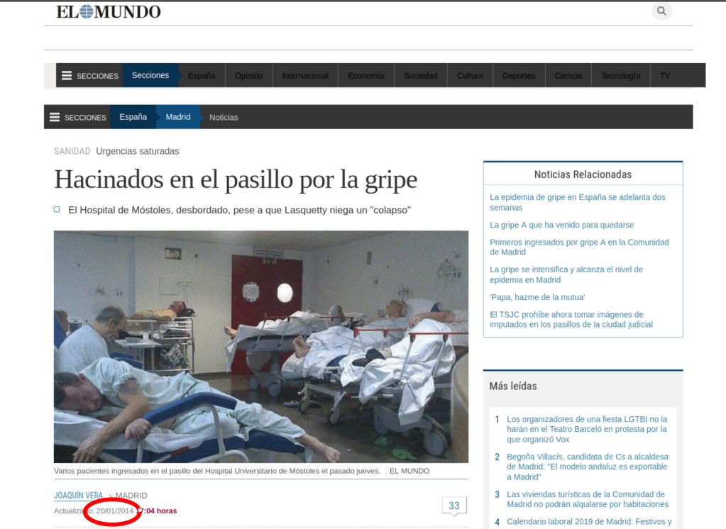Go to the Internacional section
Image resolution: width=726 pixels, height=529 pixels.
305,76
